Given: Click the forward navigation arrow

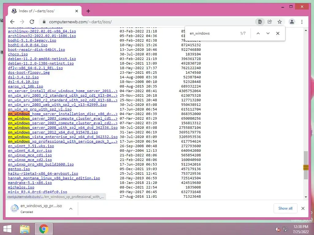Looking at the screenshot, I should coord(22,22).
